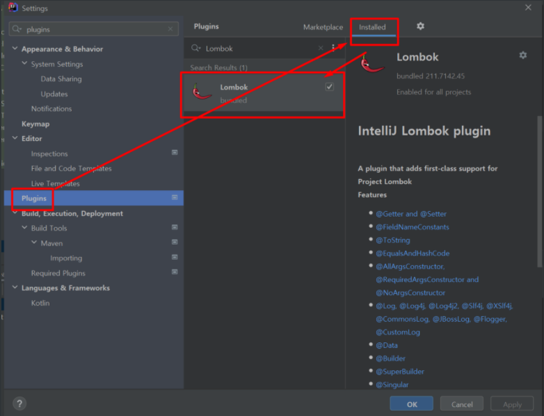The image size is (544, 416).
Task: Collapse the Build Tools node
Action: (x=24, y=228)
